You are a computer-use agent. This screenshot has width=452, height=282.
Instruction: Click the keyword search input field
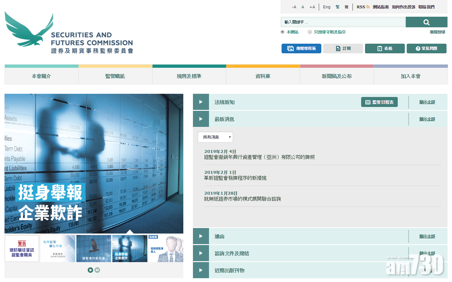tap(343, 22)
